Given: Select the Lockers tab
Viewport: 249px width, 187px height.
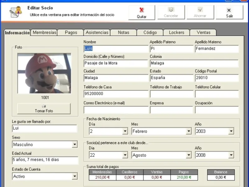Looking at the screenshot, I should 176,32.
